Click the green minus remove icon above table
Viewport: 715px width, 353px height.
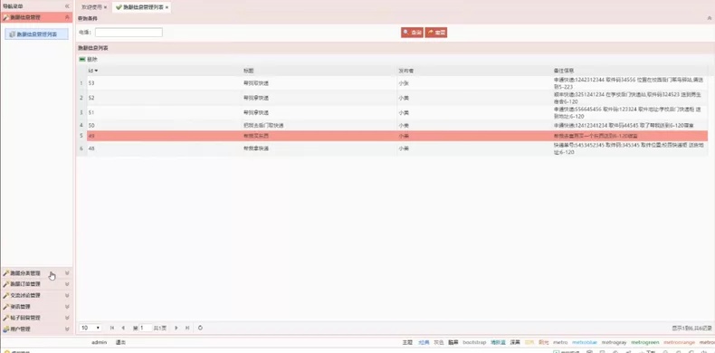pyautogui.click(x=82, y=60)
